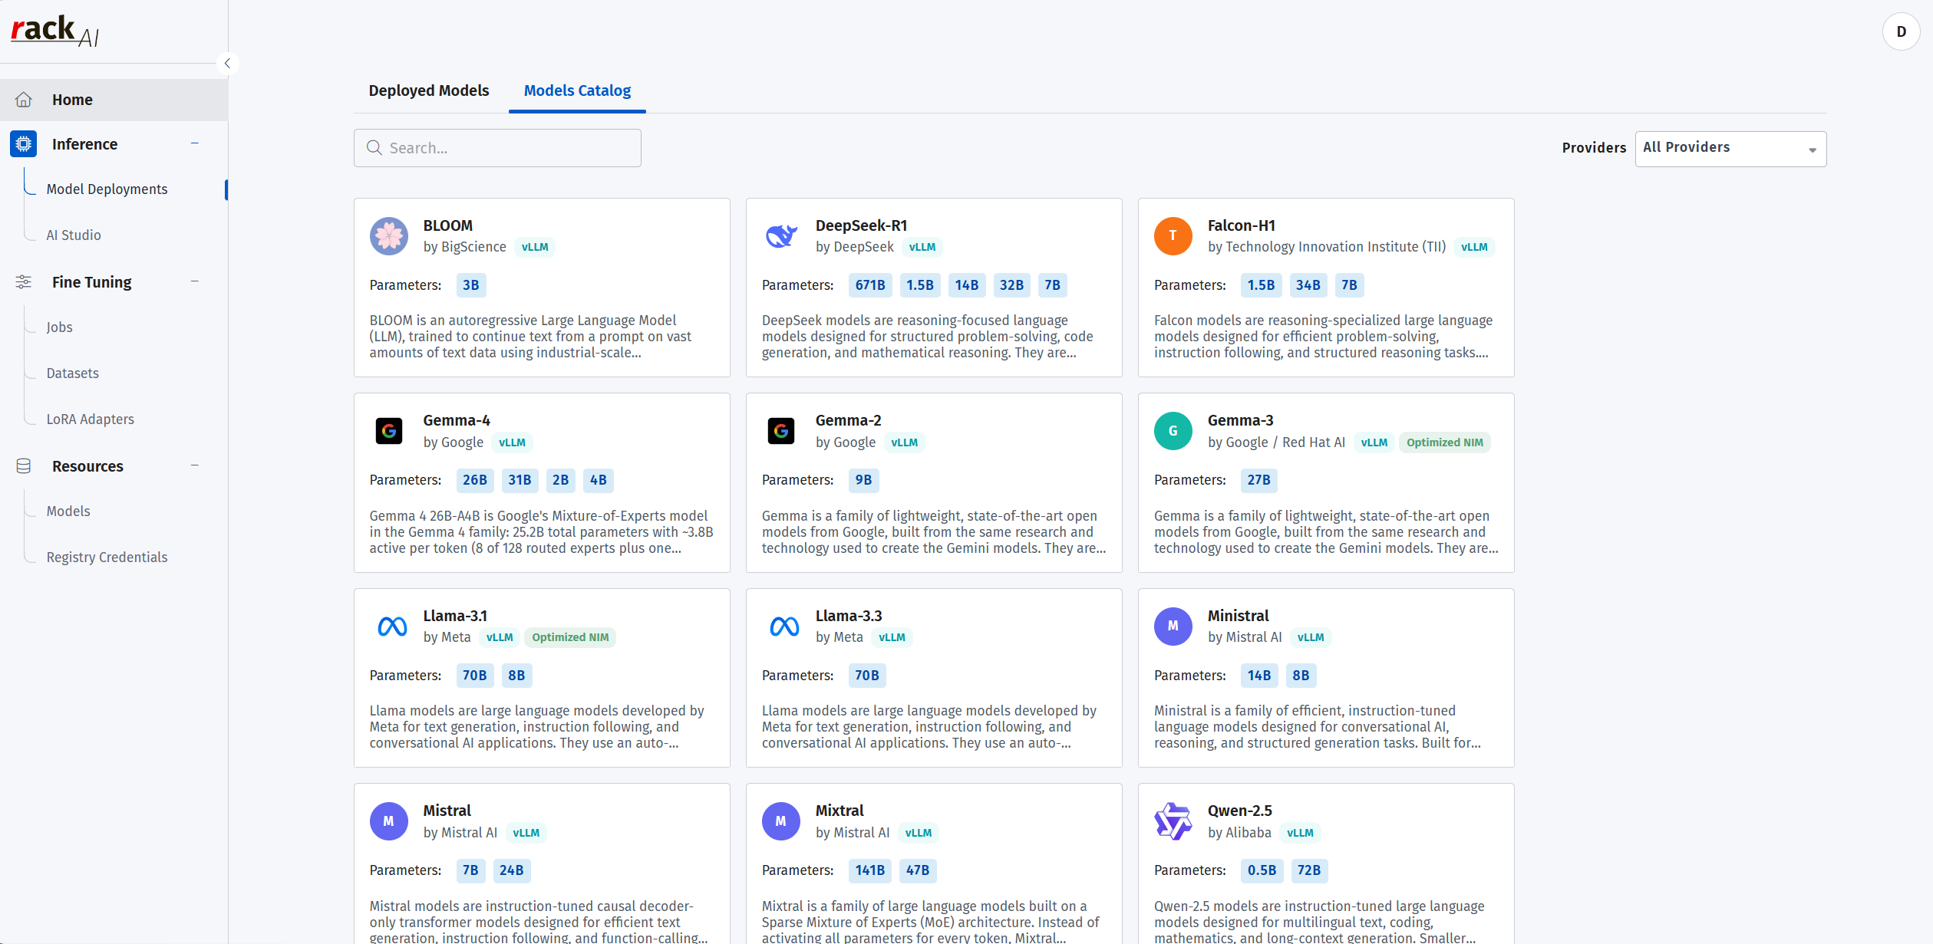
Task: Click the Resources database icon
Action: click(x=24, y=466)
